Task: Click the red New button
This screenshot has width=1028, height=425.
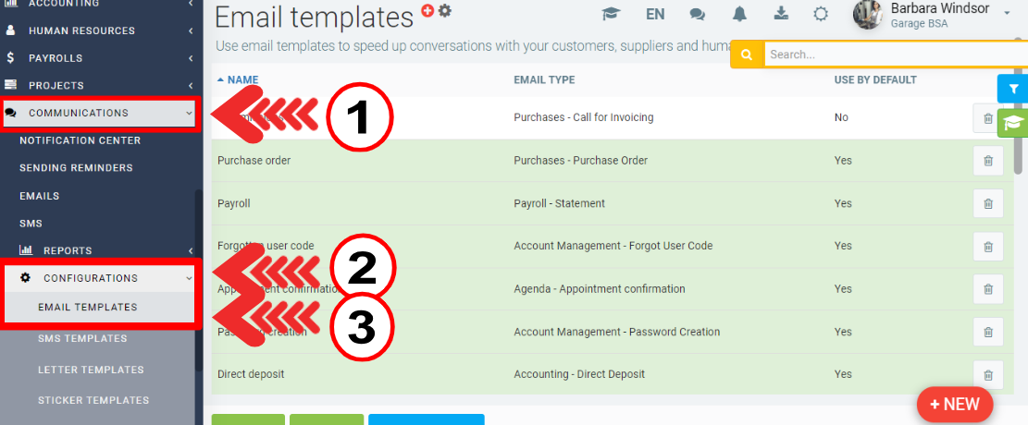Action: point(954,404)
